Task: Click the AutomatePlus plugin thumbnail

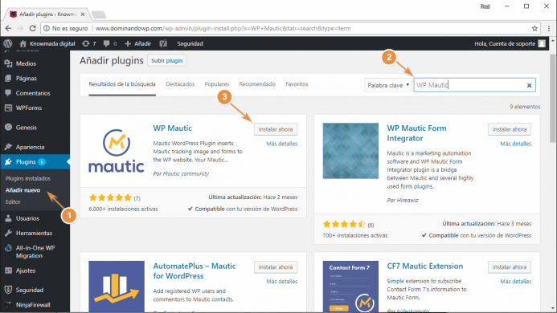Action: tap(117, 287)
